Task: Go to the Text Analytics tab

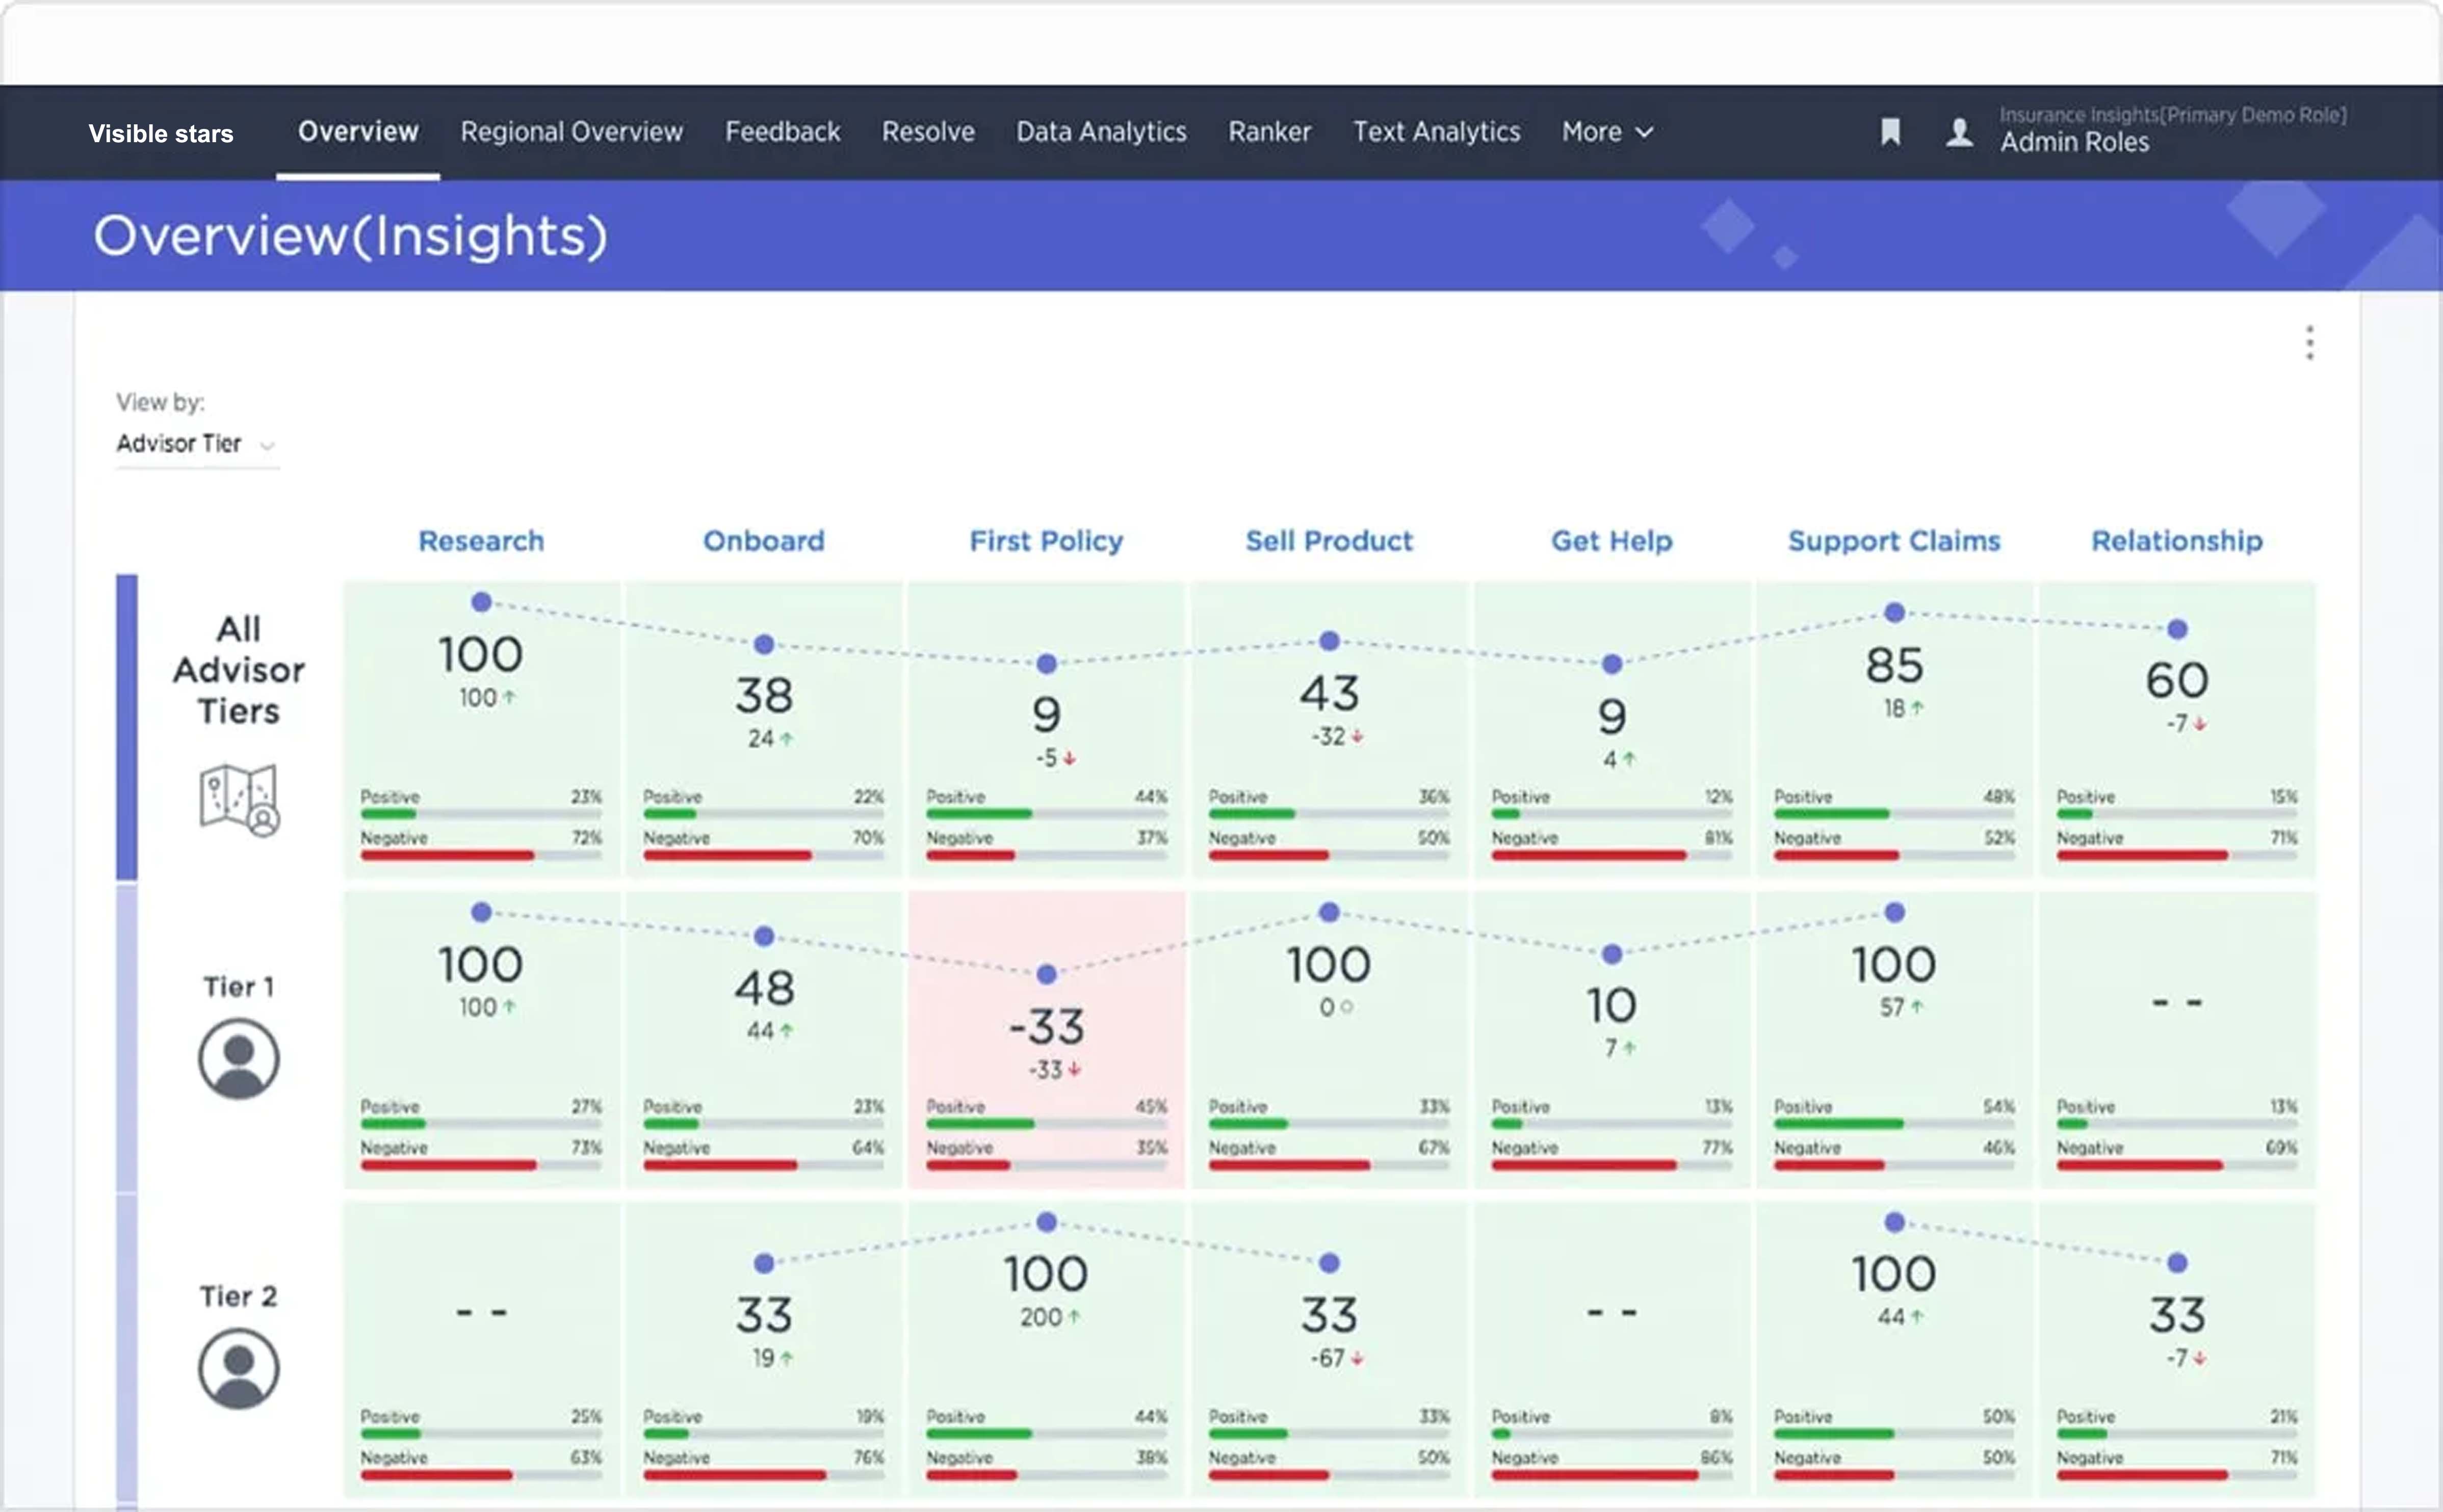Action: click(1436, 132)
